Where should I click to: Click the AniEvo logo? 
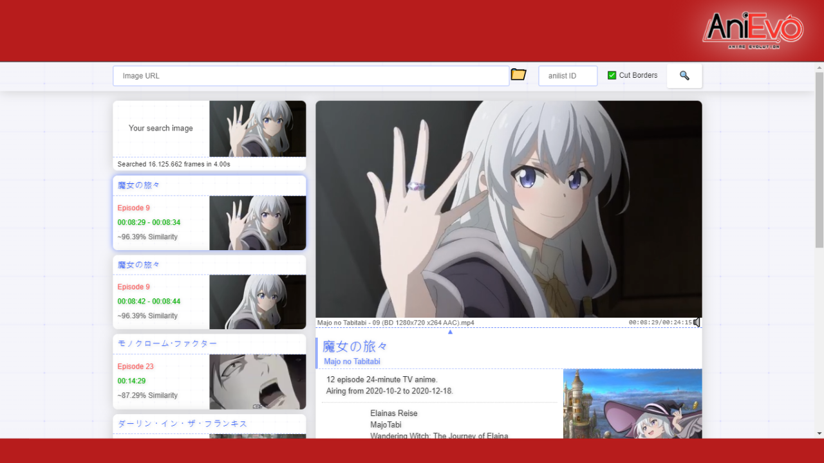[753, 30]
